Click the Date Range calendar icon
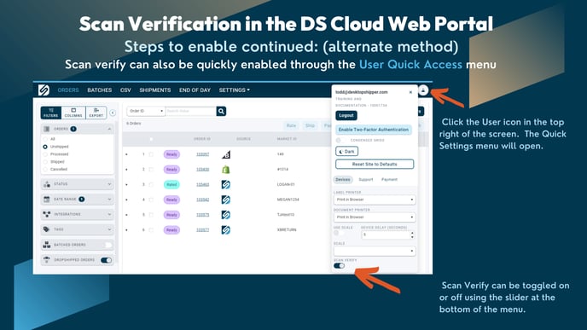 [47, 199]
